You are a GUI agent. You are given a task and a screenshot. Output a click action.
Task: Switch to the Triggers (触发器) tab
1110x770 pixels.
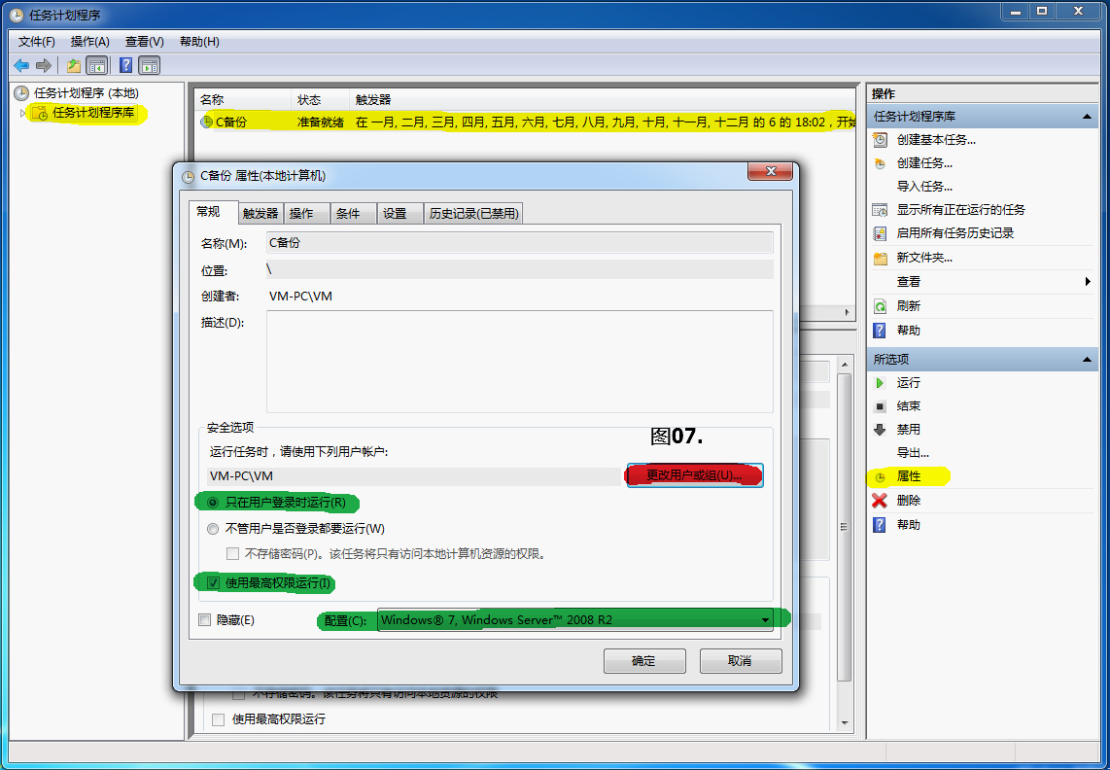click(260, 214)
